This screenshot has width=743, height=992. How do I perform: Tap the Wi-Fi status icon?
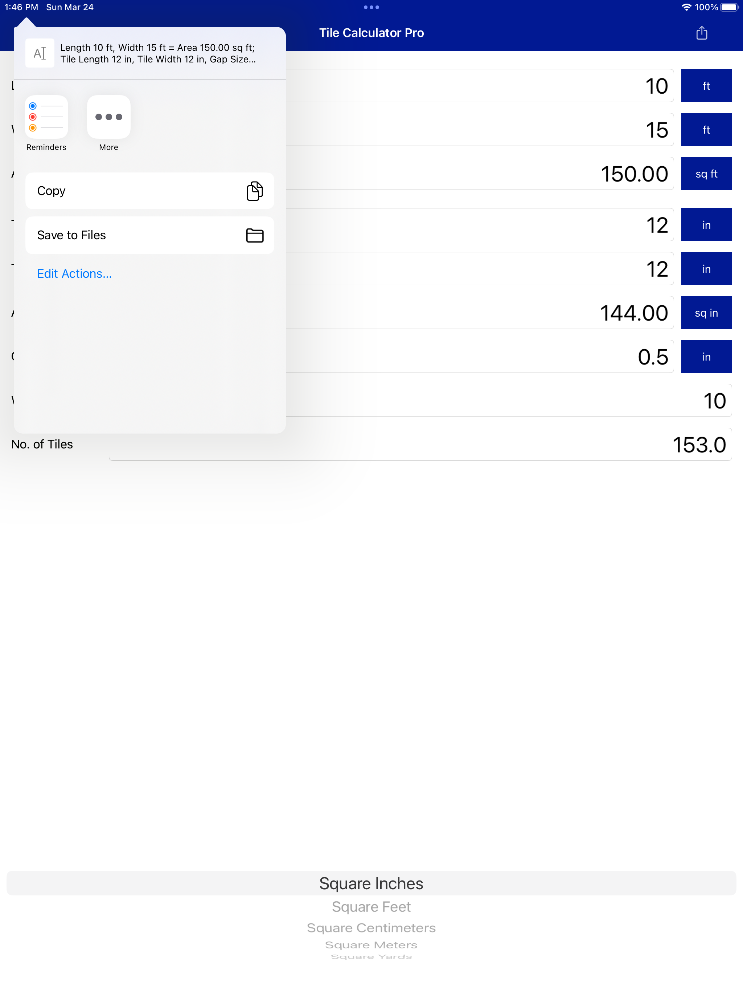point(686,7)
